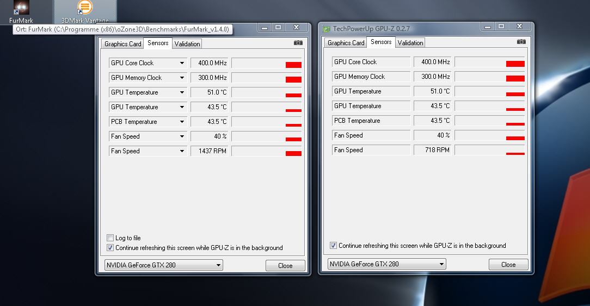Open the Validation tab in left GPU-Z window
Screen dimensions: 590x306
[x=187, y=43]
